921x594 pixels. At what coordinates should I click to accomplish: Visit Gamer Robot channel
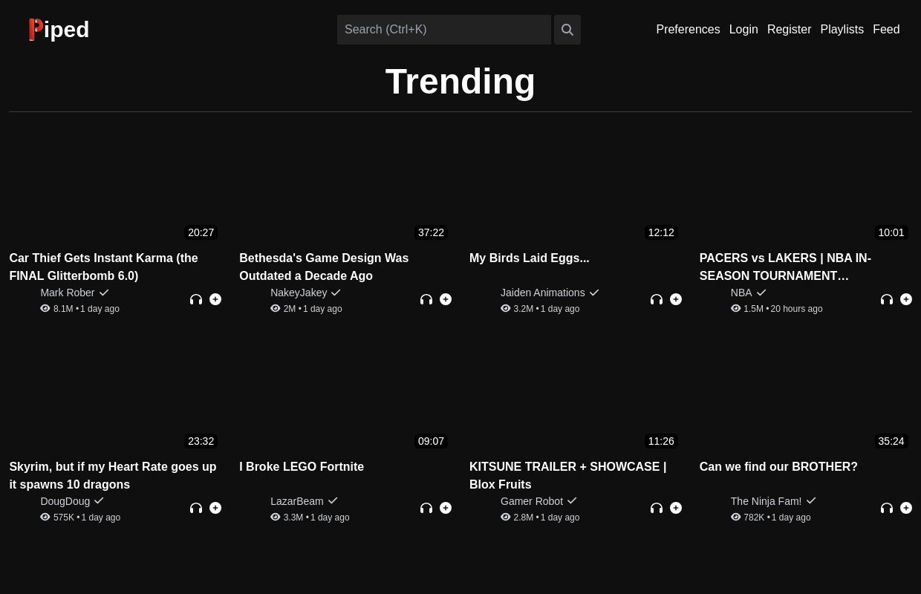point(532,501)
